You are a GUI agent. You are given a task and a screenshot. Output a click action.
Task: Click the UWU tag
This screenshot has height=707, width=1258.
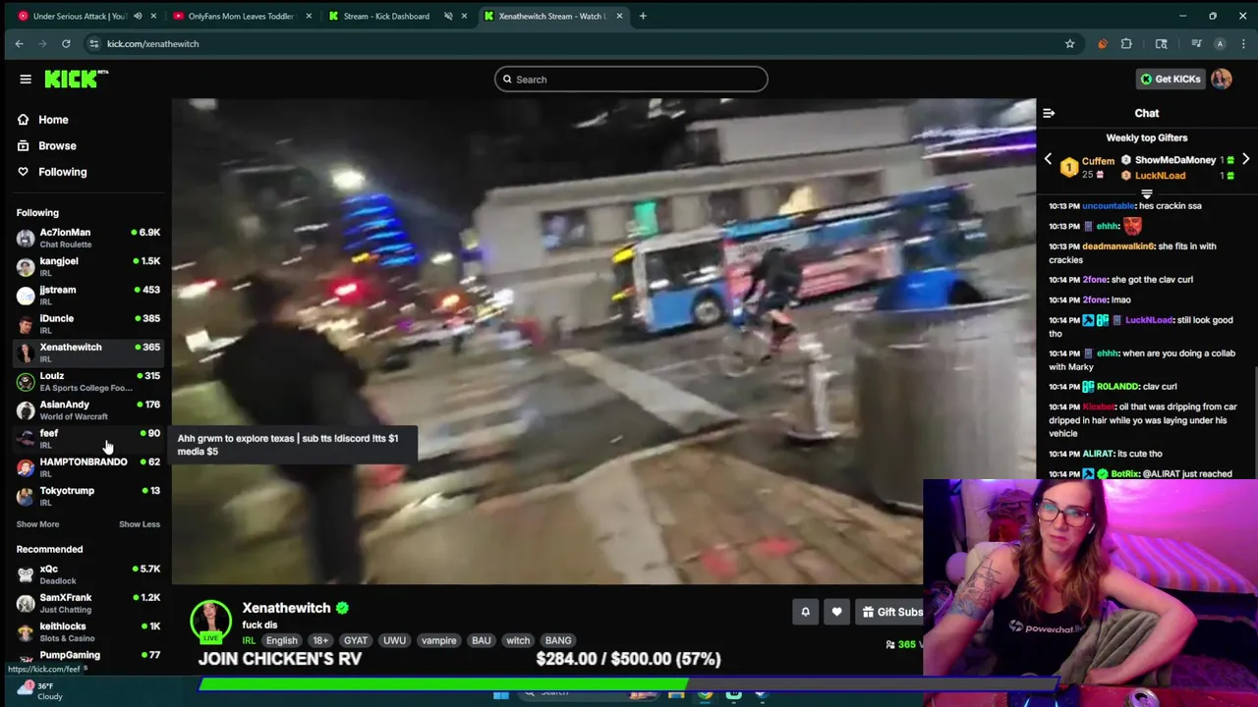click(394, 641)
